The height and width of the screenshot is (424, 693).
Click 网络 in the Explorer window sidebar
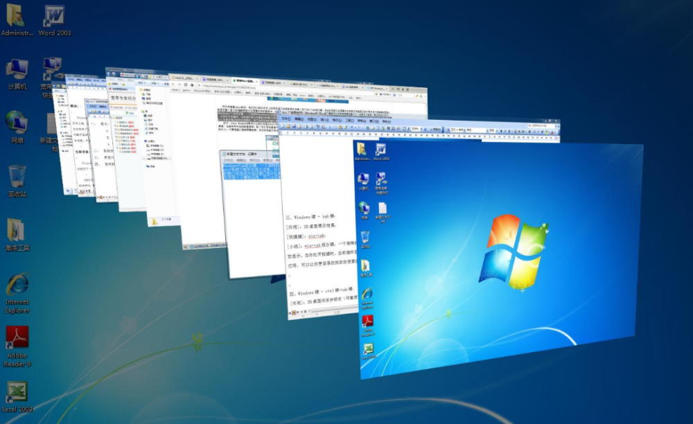pyautogui.click(x=152, y=166)
